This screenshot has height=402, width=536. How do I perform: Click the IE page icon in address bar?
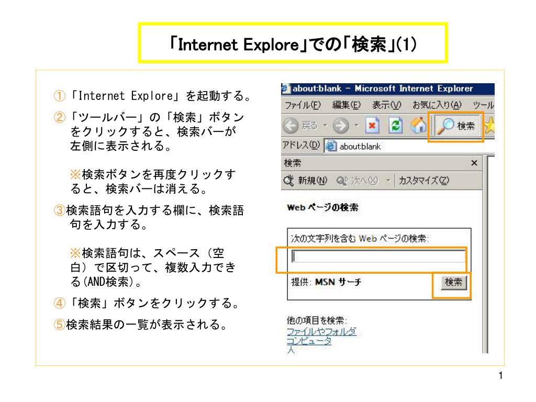pos(331,146)
